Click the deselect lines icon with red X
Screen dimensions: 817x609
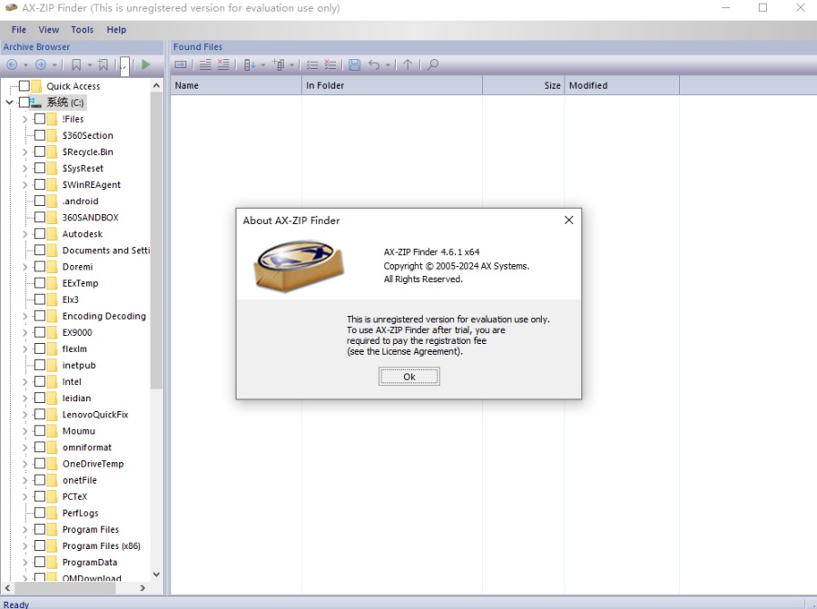[x=223, y=64]
